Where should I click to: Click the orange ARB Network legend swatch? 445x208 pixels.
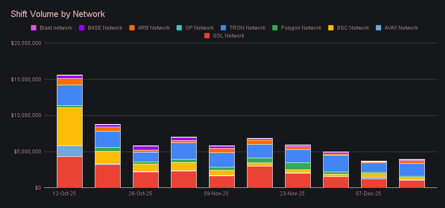(132, 28)
